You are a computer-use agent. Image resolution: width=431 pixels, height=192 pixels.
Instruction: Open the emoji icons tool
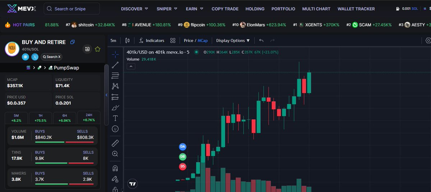115,128
